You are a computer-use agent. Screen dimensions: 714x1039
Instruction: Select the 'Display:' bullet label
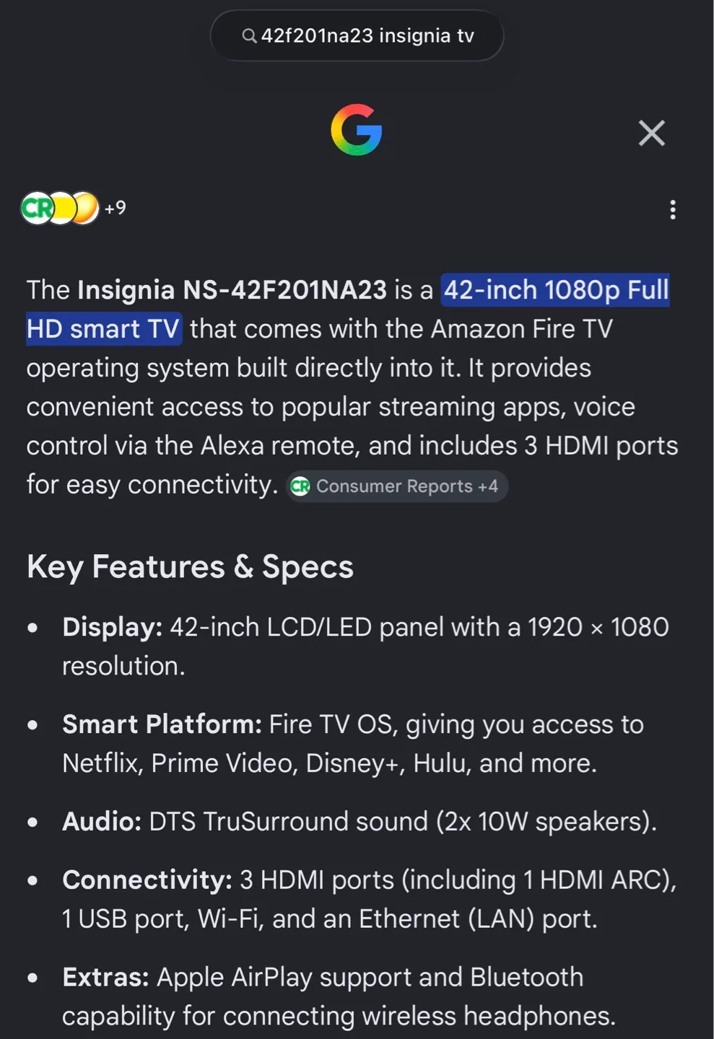click(113, 627)
